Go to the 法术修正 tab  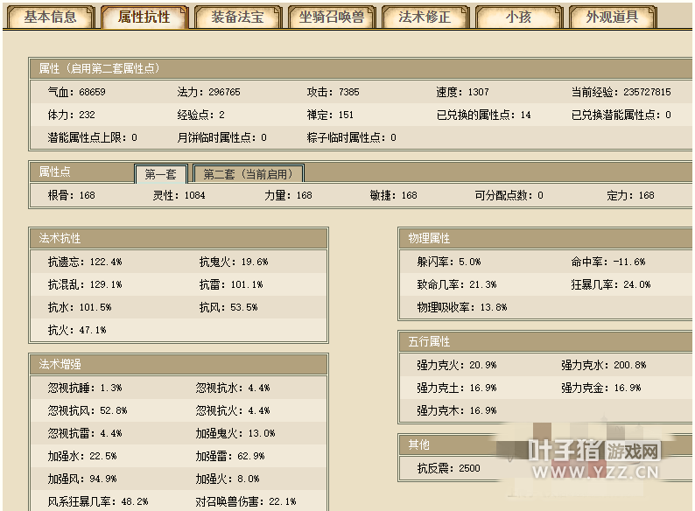pyautogui.click(x=425, y=17)
